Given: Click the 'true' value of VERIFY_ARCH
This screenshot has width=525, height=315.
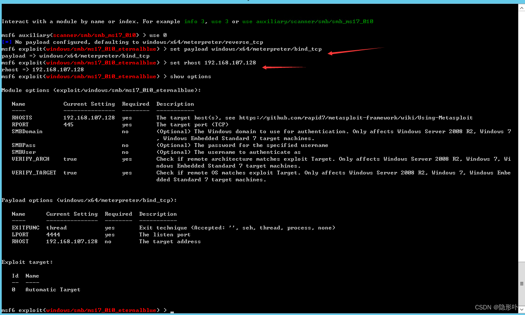Looking at the screenshot, I should pos(70,159).
